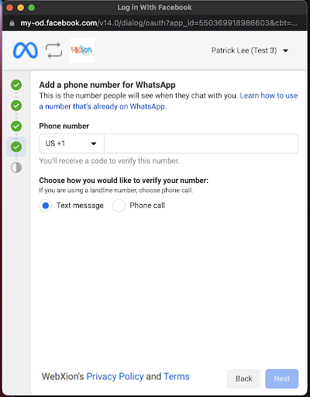Open the Patrick Lee (Test 3) account dropdown
Image resolution: width=310 pixels, height=397 pixels.
pos(250,50)
